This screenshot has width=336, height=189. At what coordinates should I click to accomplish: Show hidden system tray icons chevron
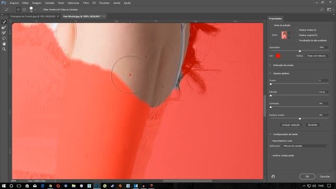304,186
